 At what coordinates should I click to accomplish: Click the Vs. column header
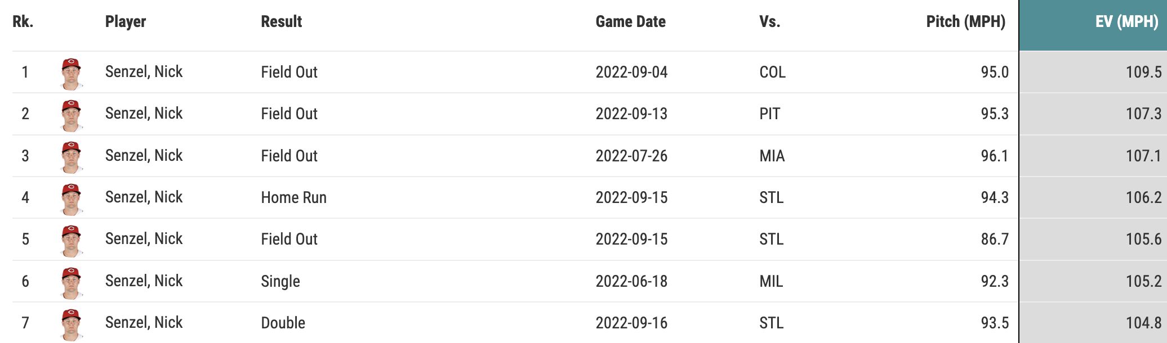pyautogui.click(x=769, y=22)
